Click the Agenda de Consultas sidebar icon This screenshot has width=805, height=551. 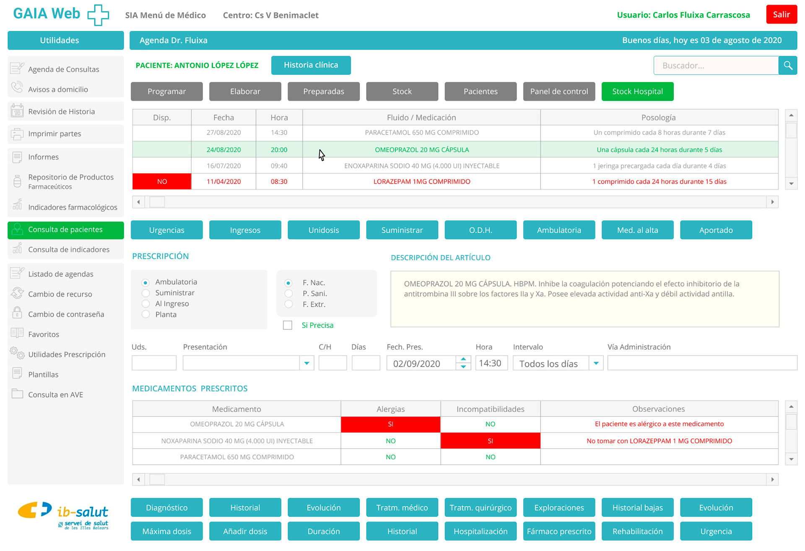pos(17,68)
